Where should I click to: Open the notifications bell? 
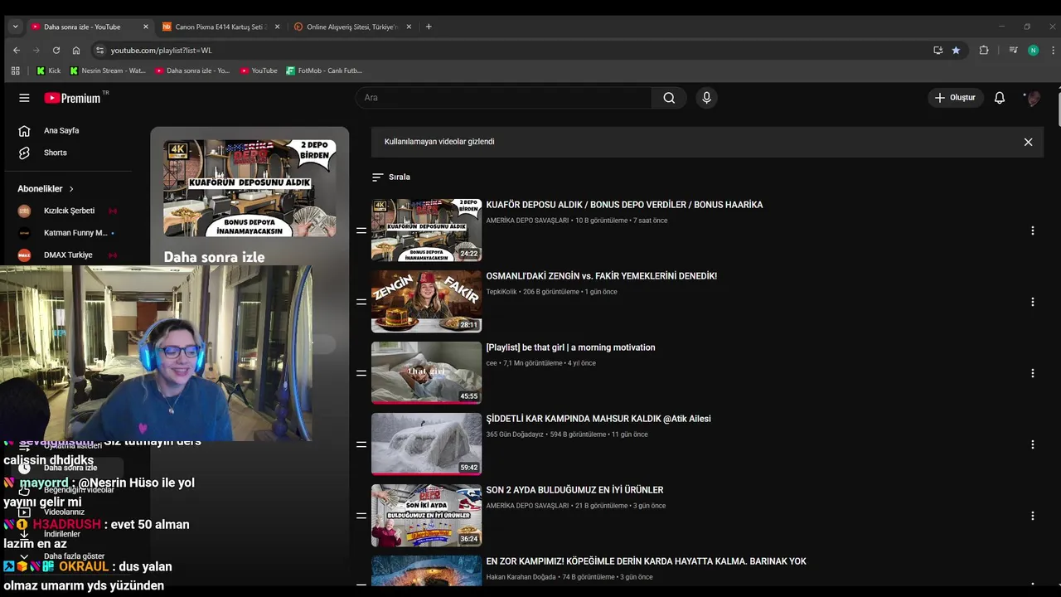(1000, 98)
